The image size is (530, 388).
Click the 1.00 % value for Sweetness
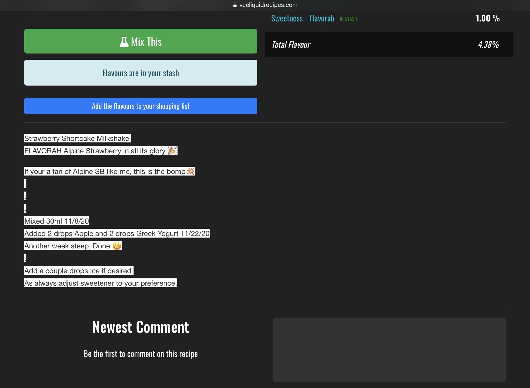488,18
